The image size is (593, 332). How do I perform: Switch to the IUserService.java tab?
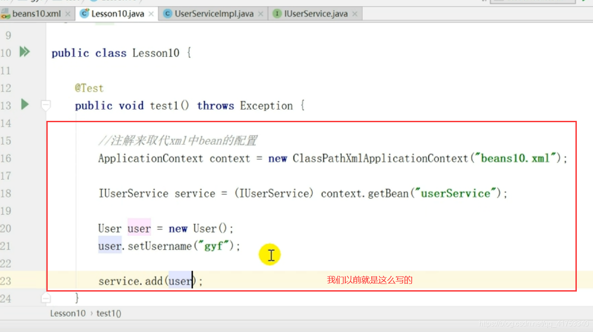coord(316,13)
